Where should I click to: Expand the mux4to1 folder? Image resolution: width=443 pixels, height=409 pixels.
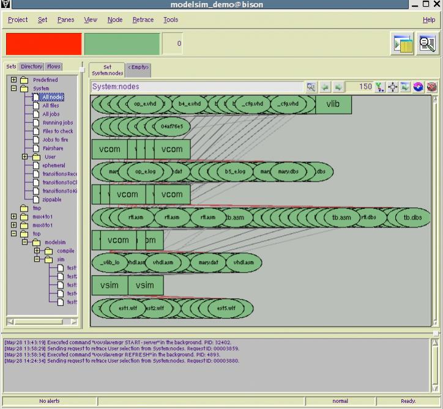click(x=13, y=216)
